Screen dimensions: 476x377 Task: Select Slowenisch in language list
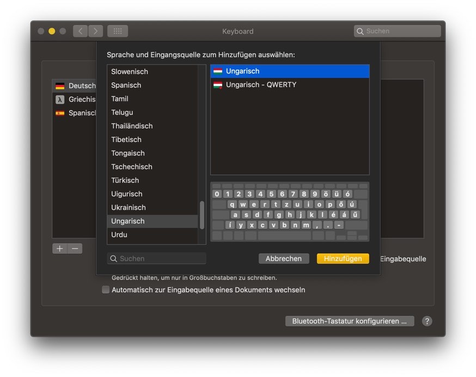(x=152, y=72)
